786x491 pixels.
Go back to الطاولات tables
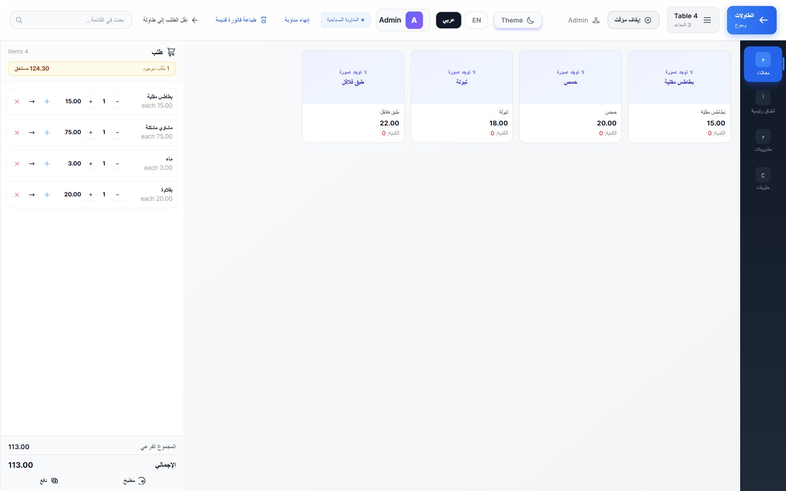pyautogui.click(x=751, y=20)
